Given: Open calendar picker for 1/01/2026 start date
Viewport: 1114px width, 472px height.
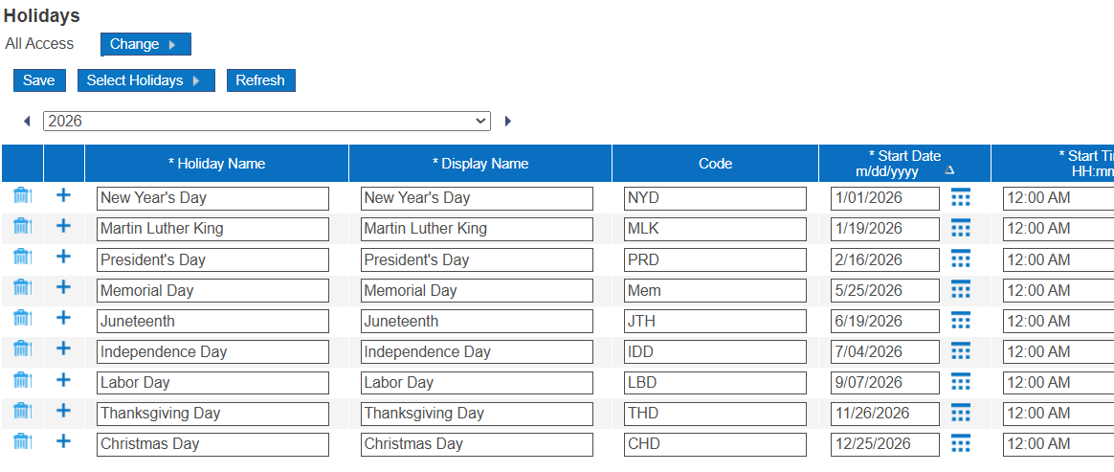Looking at the screenshot, I should [x=961, y=197].
